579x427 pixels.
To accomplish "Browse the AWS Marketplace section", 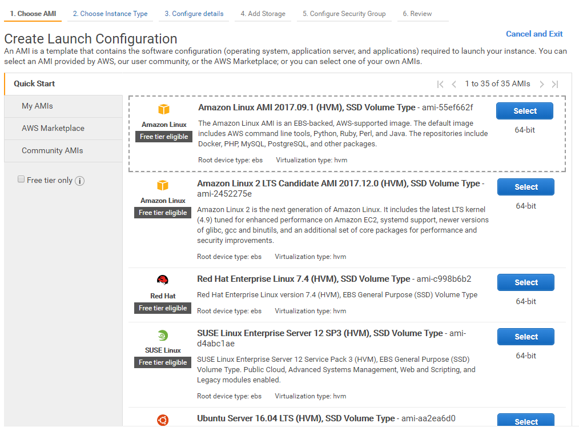I will click(x=53, y=128).
